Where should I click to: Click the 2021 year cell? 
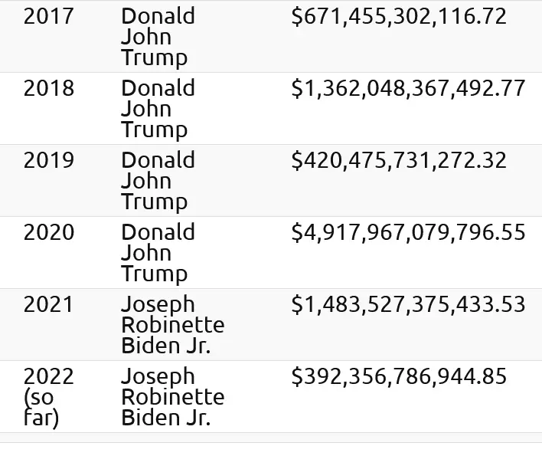click(x=49, y=304)
